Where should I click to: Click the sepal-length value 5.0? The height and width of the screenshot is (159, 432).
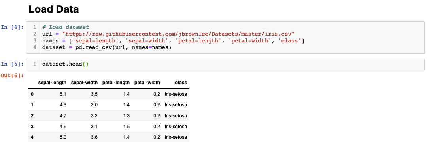click(x=63, y=137)
